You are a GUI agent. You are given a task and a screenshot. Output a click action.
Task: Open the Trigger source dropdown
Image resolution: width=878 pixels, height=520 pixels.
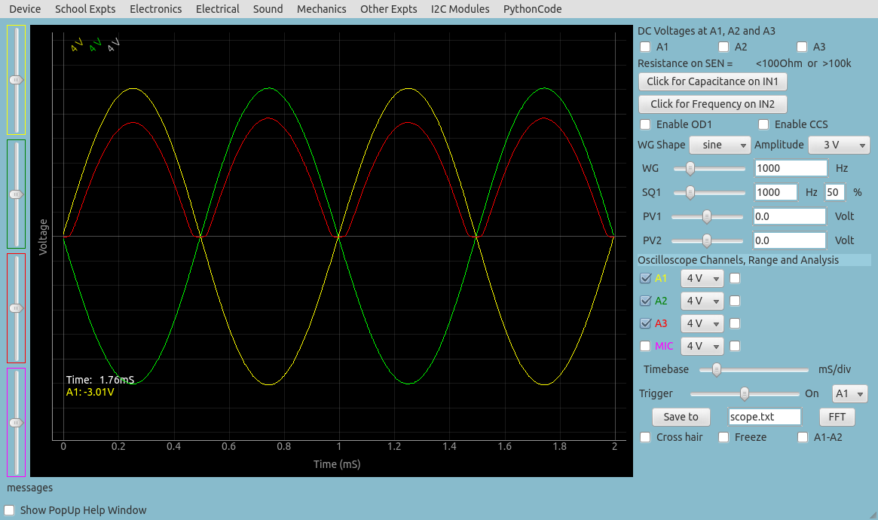click(x=849, y=393)
